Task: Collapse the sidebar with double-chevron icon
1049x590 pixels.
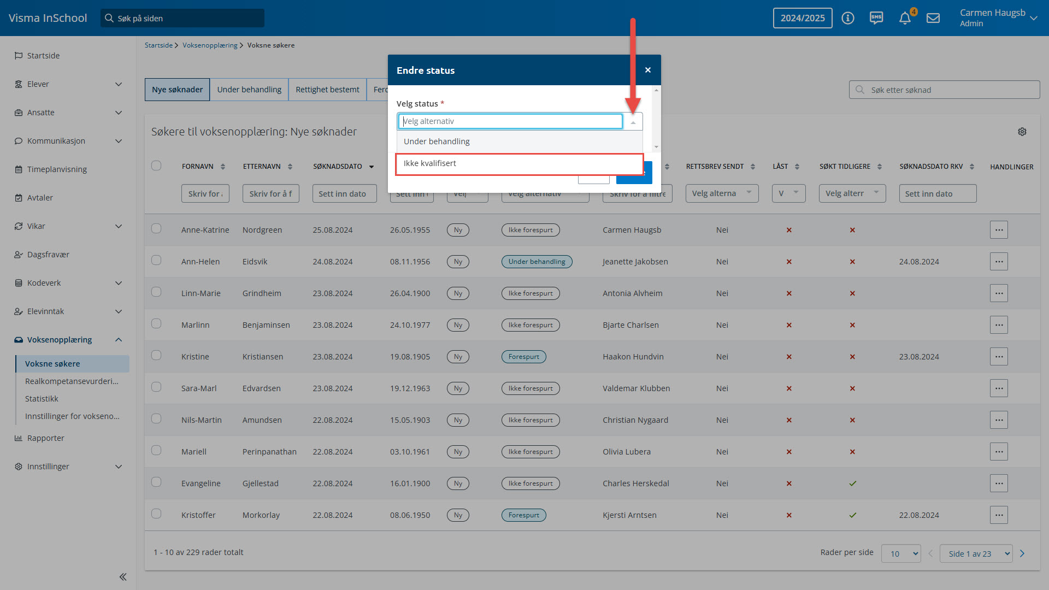Action: (x=123, y=577)
